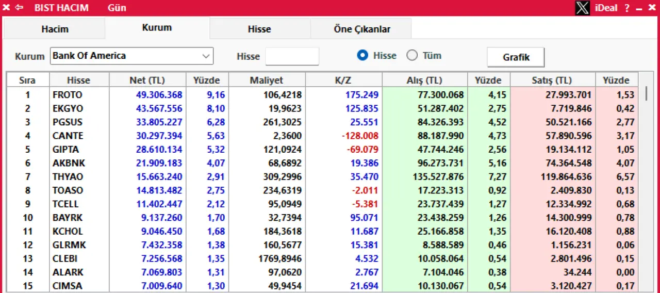Click the iDeal label in title bar
This screenshot has height=293, width=660.
pyautogui.click(x=606, y=8)
